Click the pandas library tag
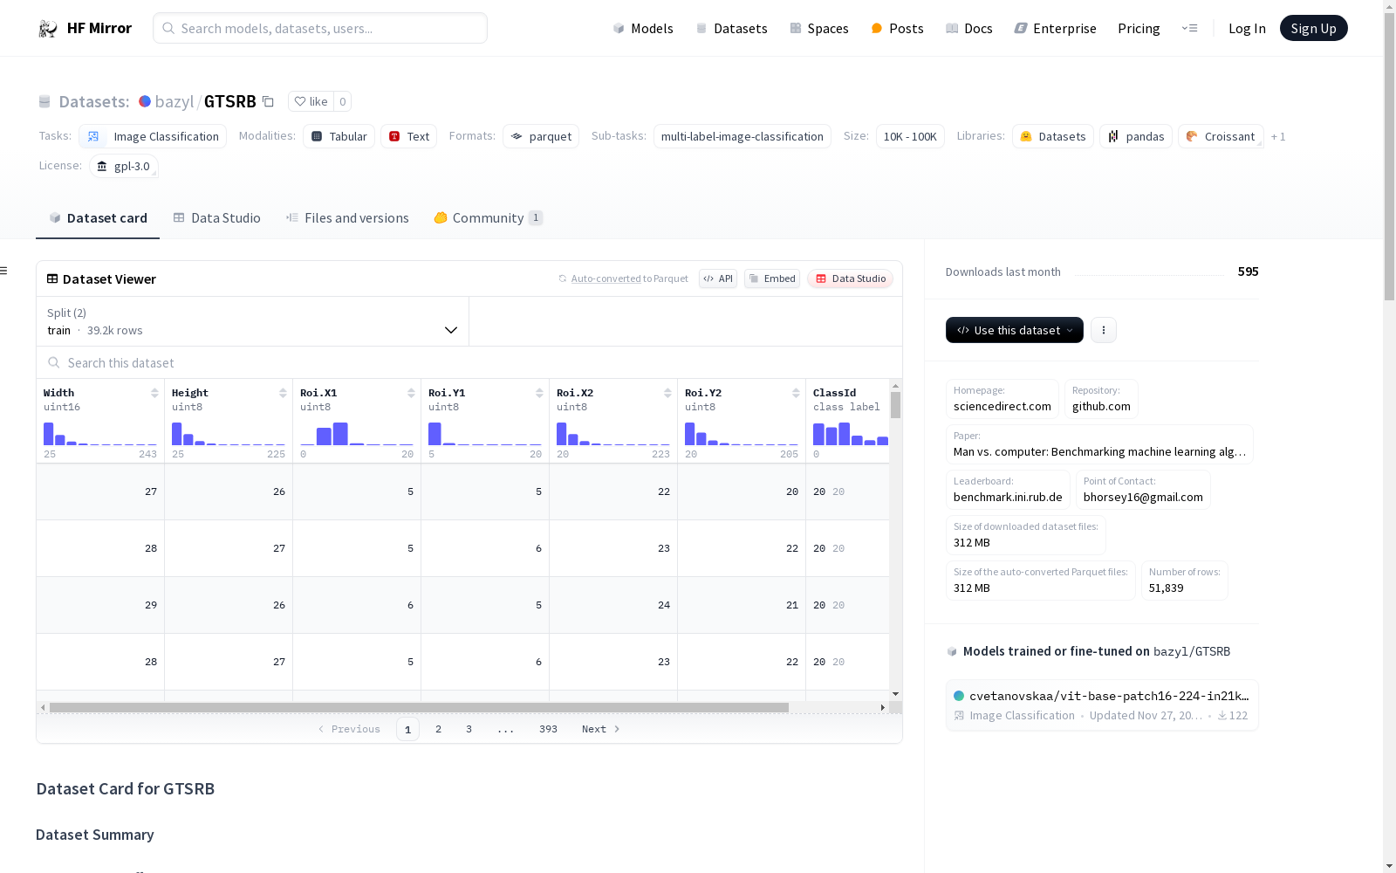 pos(1136,136)
